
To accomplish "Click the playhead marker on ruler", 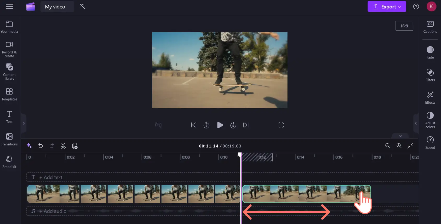I will 240,155.
